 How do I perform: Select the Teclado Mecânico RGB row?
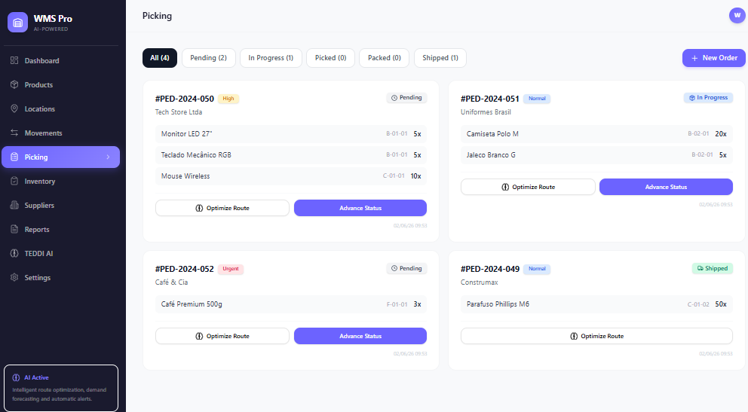coord(291,155)
